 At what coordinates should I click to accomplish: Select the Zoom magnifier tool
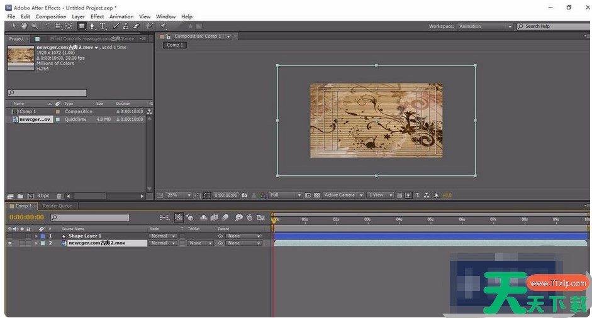[34, 26]
